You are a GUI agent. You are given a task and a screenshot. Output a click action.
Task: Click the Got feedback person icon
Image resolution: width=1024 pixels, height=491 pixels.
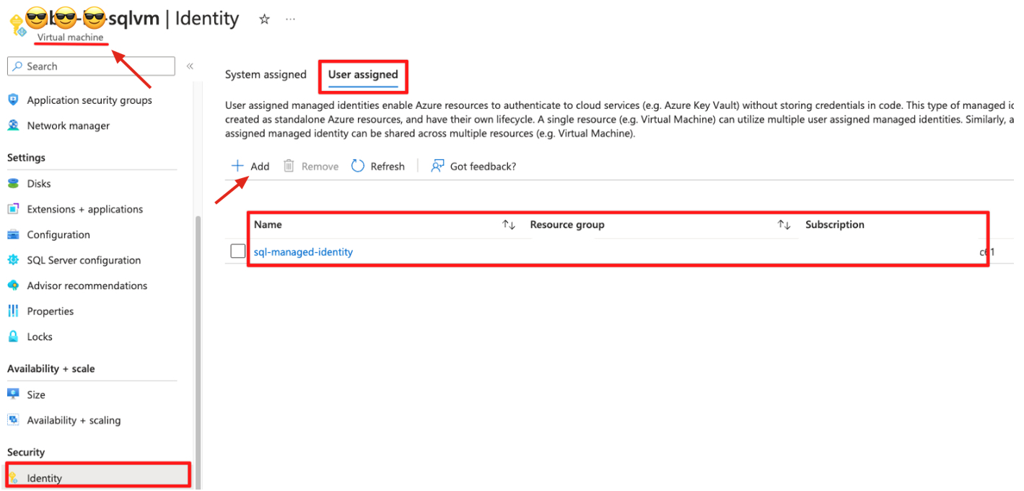click(x=437, y=166)
